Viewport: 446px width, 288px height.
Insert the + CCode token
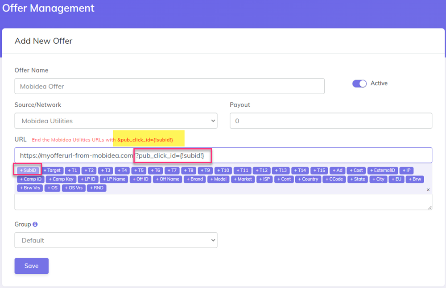tap(334, 179)
